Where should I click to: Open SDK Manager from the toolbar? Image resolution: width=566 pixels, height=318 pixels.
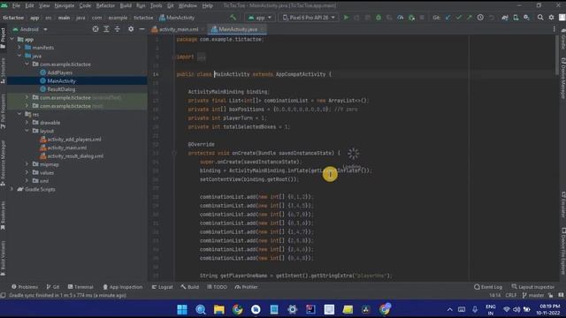coord(527,18)
